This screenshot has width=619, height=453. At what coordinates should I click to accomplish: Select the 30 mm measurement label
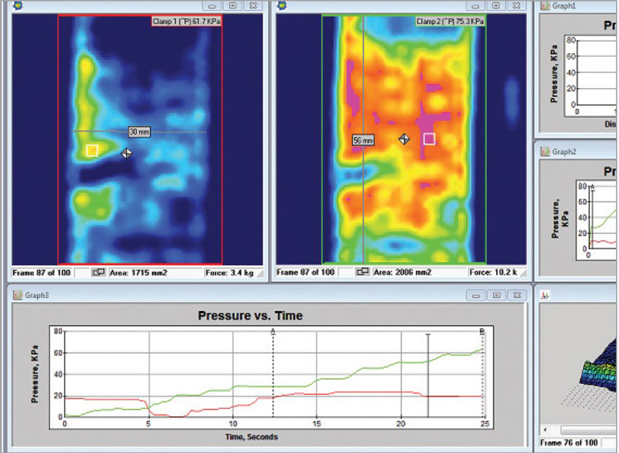coord(139,131)
